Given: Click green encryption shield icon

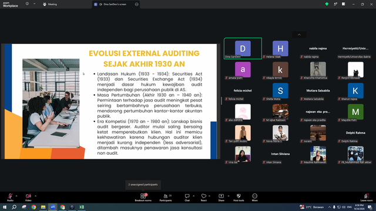Looking at the screenshot, I should point(327,4).
